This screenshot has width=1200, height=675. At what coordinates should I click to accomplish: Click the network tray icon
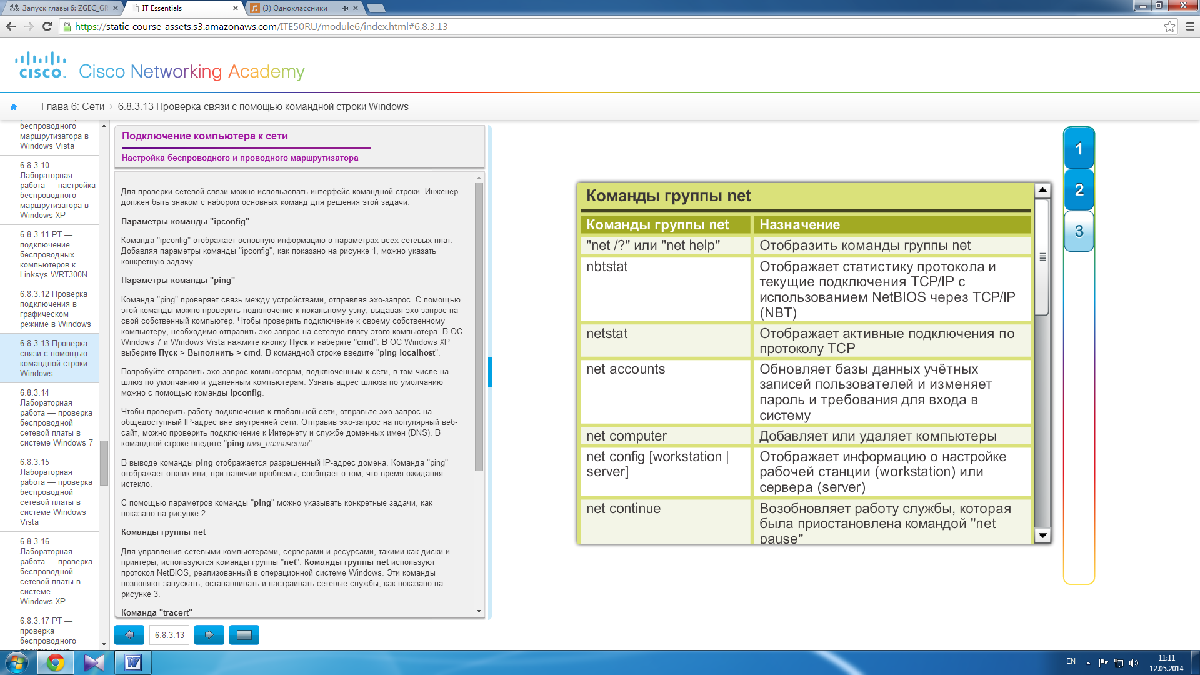(x=1119, y=663)
